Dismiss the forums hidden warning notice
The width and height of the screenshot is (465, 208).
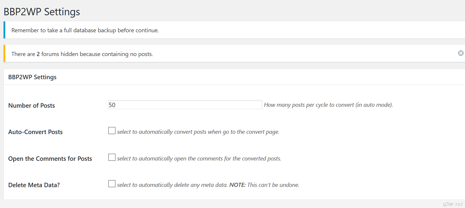coord(461,53)
